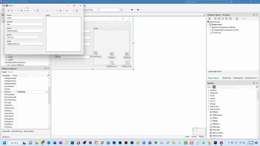
Task: Select TDBGrid in the Palette
Action: [x=215, y=112]
